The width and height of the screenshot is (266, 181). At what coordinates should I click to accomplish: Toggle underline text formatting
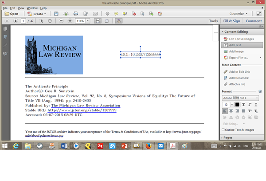click(256, 105)
